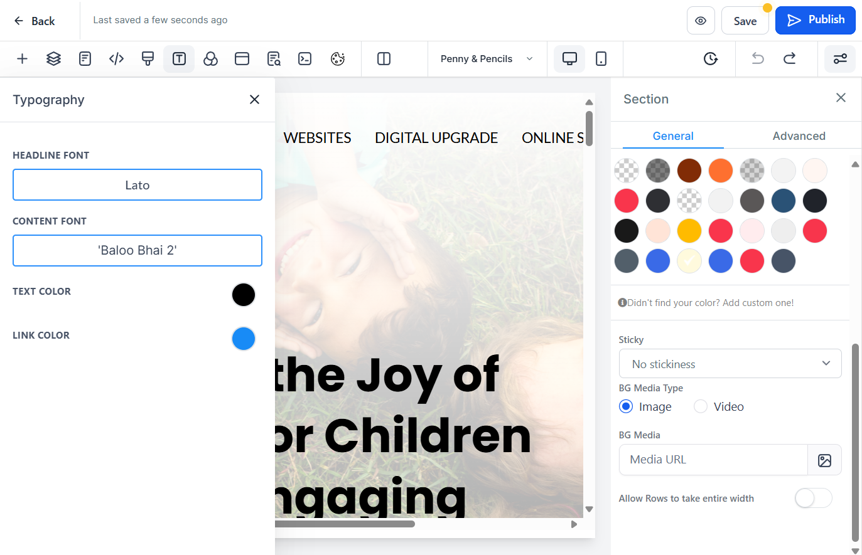Open the overlapping circles color icon
Viewport: 862px width, 555px height.
pyautogui.click(x=210, y=59)
